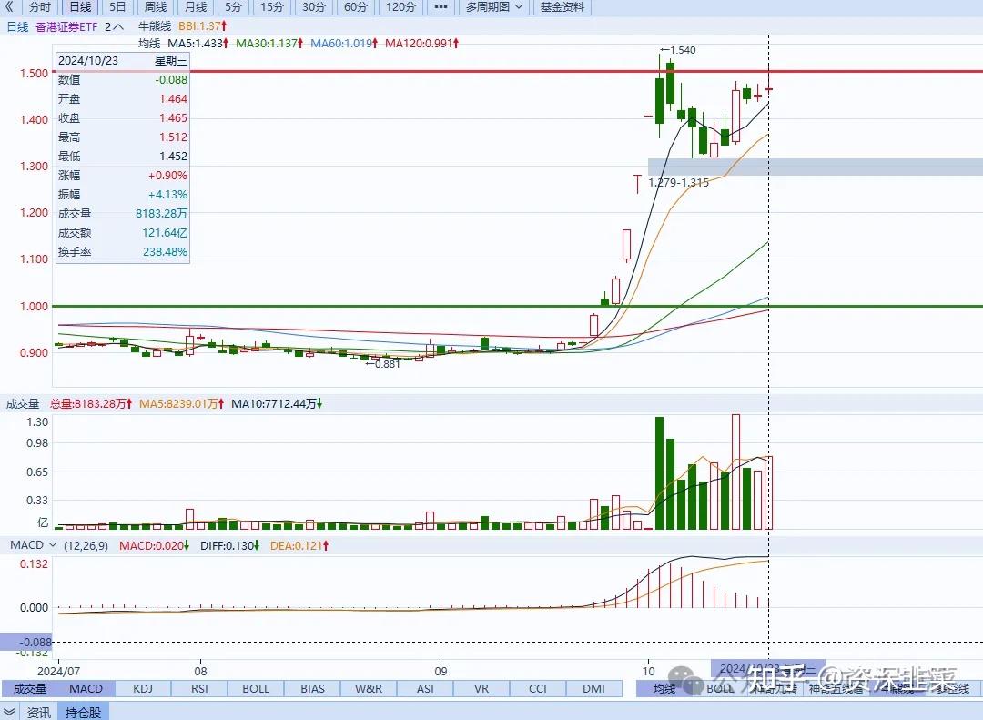Open the ••• more periods icon
This screenshot has width=983, height=720.
coord(440,7)
